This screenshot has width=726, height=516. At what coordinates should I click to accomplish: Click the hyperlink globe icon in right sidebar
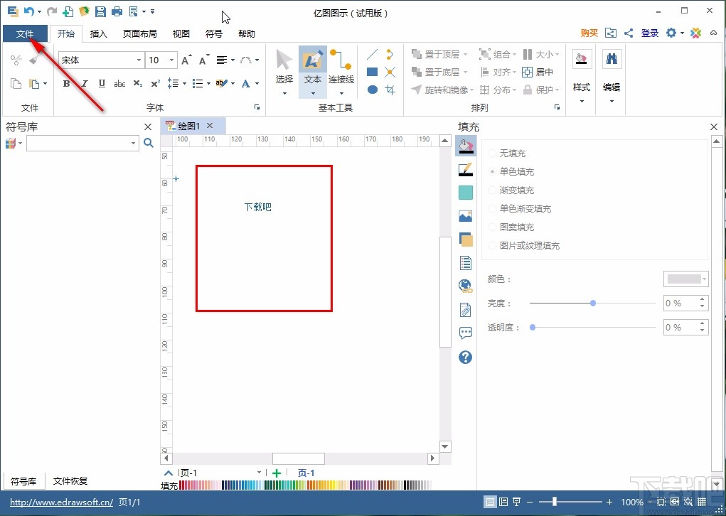[465, 286]
